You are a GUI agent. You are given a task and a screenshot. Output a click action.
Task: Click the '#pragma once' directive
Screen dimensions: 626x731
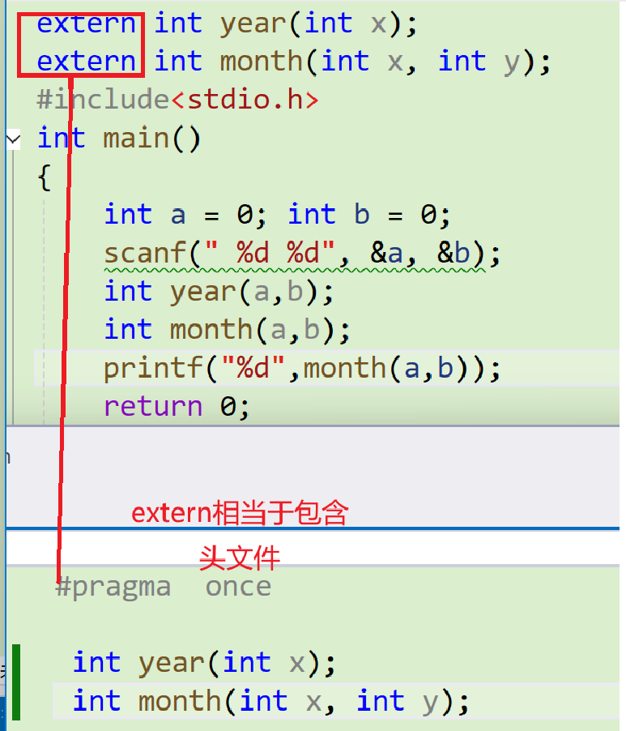point(163,587)
